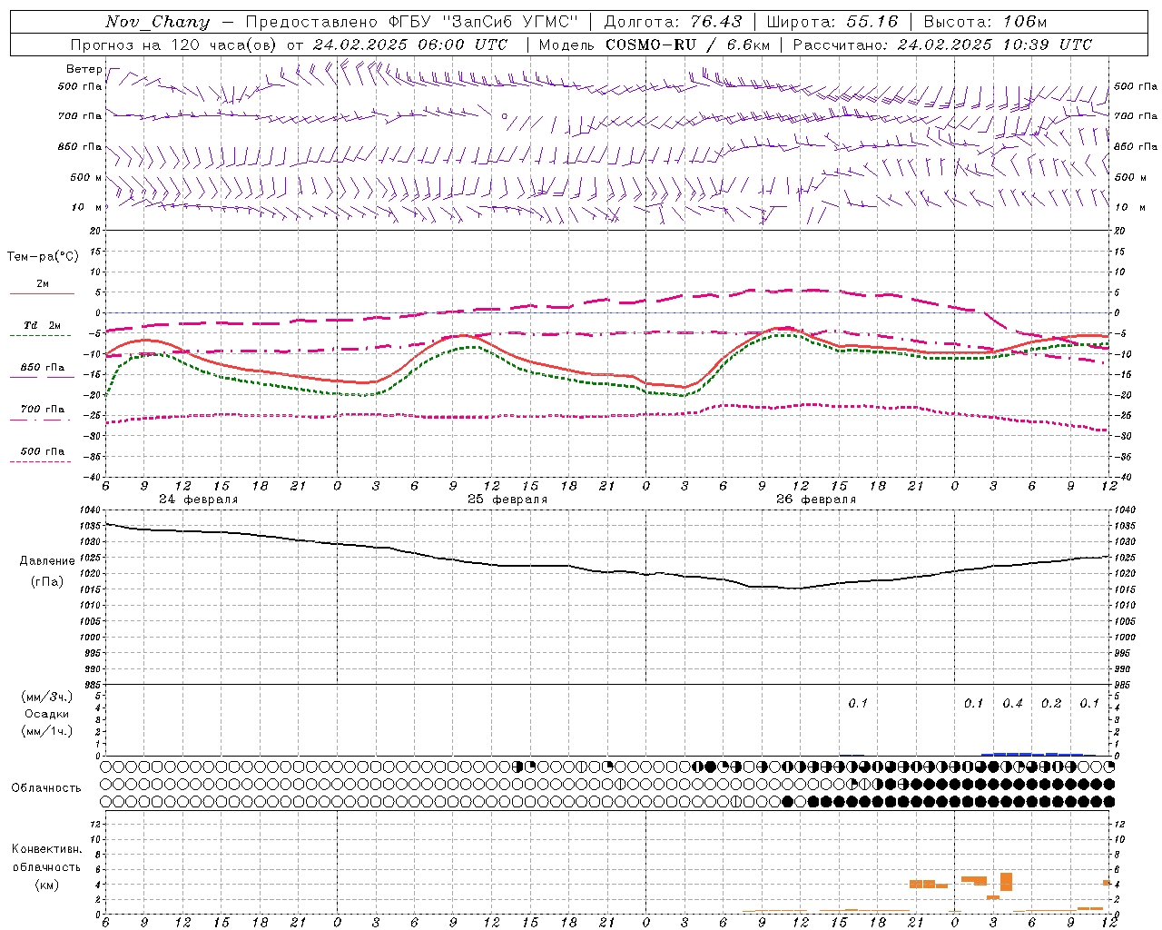Click the longitude value "Долгота: 76.43"
The width and height of the screenshot is (1162, 930).
click(x=673, y=22)
